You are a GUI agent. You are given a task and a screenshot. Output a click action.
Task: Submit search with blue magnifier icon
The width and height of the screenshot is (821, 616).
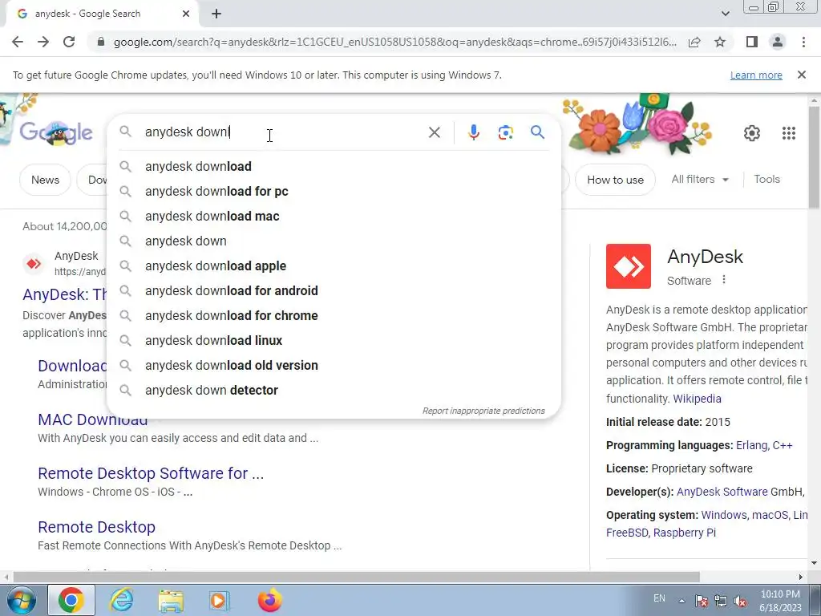pos(537,132)
